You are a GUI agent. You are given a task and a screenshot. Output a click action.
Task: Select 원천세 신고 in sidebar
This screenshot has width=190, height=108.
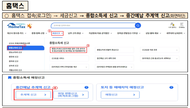point(14,57)
